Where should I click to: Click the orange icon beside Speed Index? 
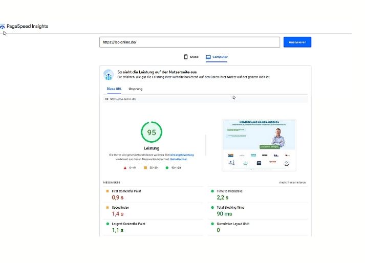pyautogui.click(x=108, y=207)
